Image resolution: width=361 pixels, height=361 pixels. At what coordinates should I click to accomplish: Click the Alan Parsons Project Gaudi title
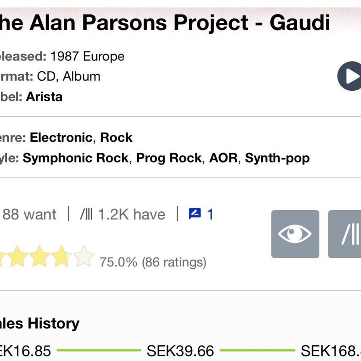point(164,23)
